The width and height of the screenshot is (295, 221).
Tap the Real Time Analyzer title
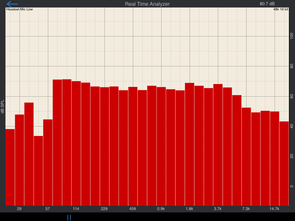147,4
